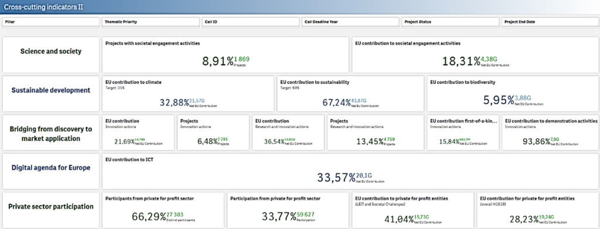Select the EU contribution to ICT title
Viewport: 600px width, 229px height.
pos(129,159)
